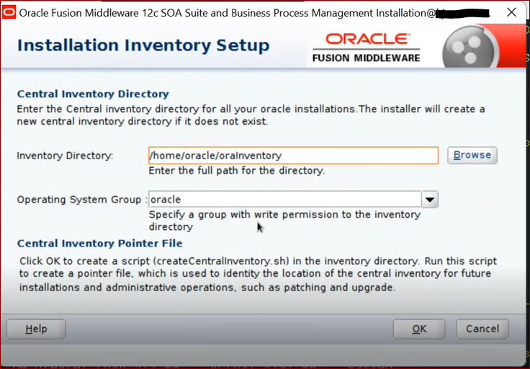Viewport: 530px width, 369px height.
Task: Click the Oracle Fusion Middleware logo
Action: [367, 48]
